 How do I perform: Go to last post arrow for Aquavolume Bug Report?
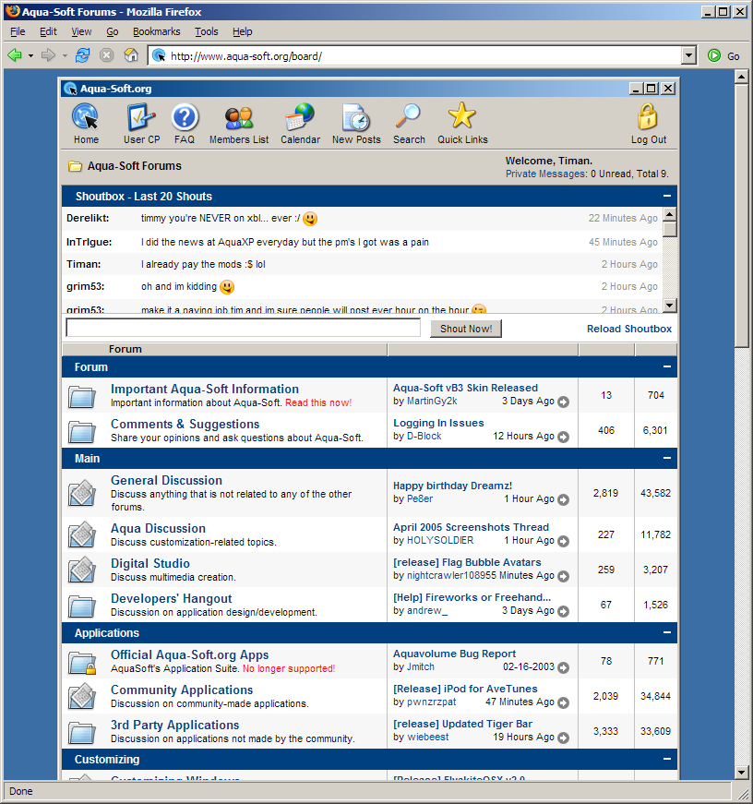click(563, 667)
